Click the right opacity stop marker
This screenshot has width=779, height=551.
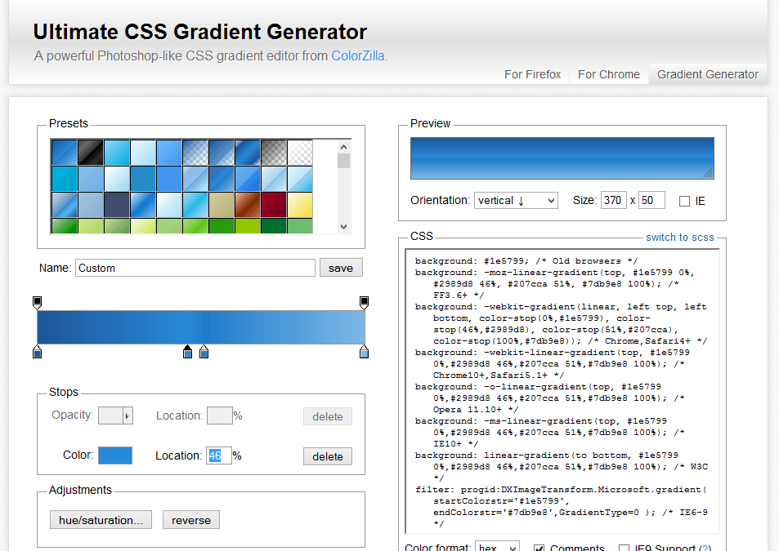(x=364, y=303)
